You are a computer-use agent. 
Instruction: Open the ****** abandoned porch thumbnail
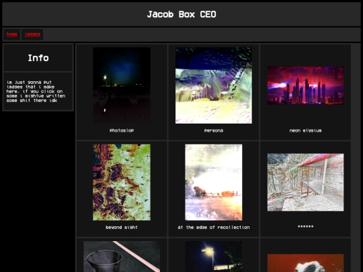pyautogui.click(x=305, y=182)
